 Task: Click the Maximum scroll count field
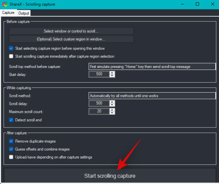(x=99, y=111)
